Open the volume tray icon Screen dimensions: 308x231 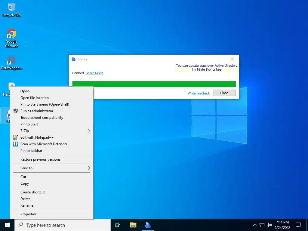click(x=269, y=225)
